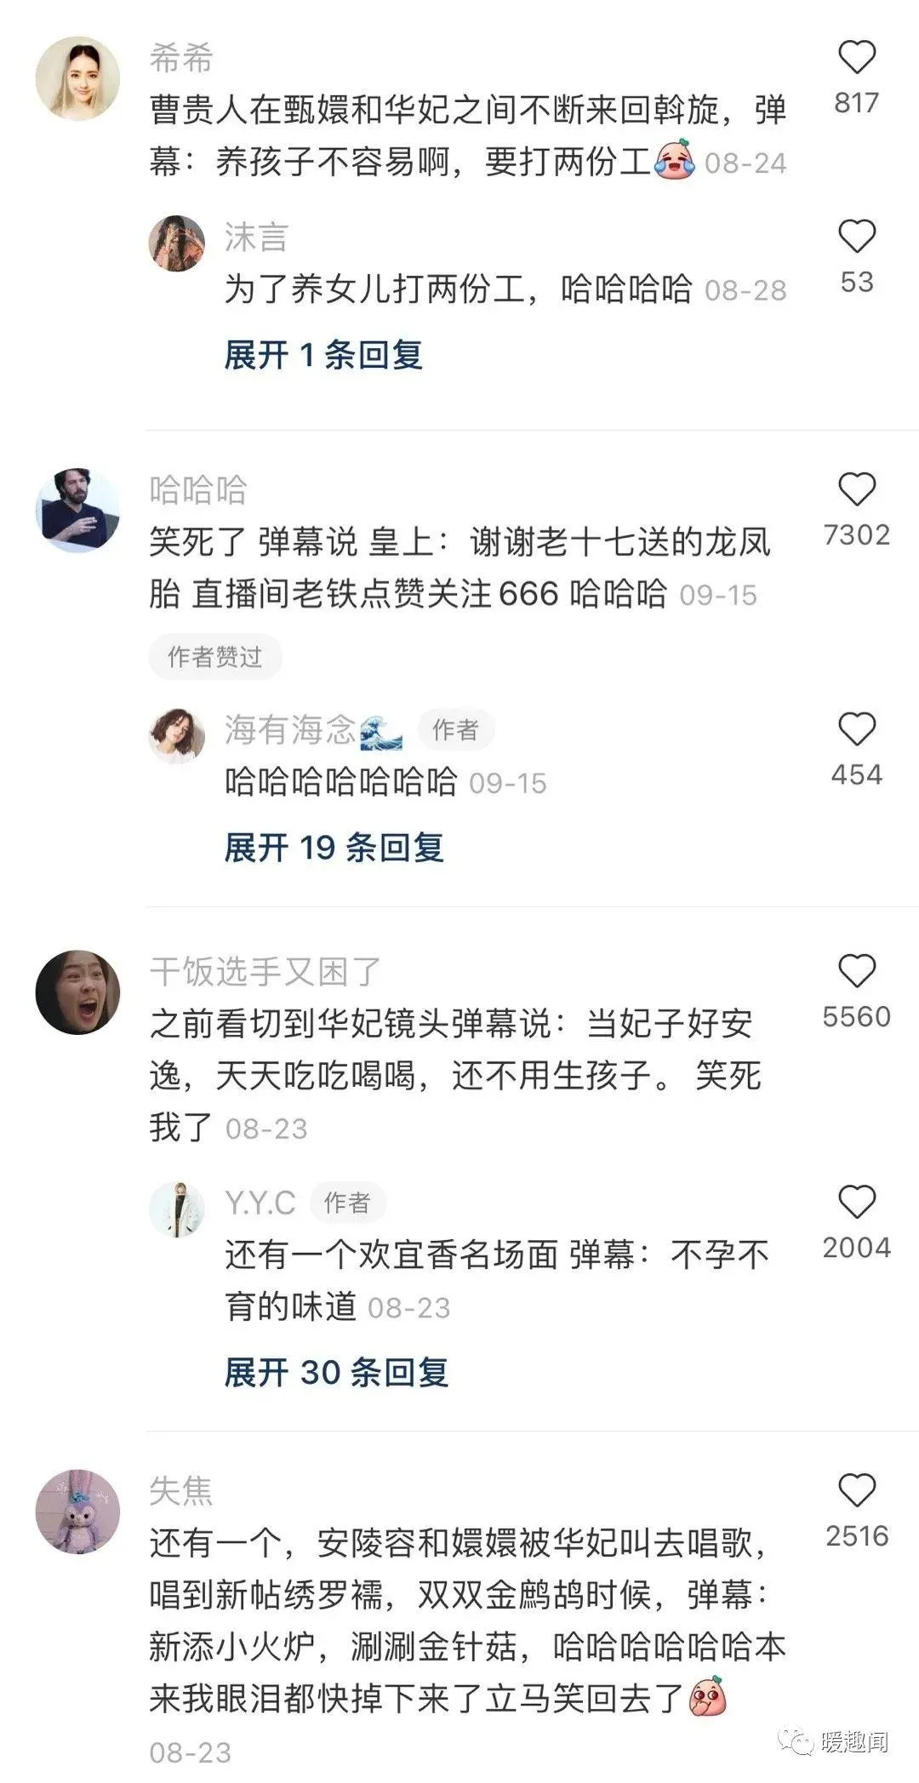Tap heart on 失焦's comment with 2516 likes
This screenshot has height=1783, width=919.
[856, 1491]
